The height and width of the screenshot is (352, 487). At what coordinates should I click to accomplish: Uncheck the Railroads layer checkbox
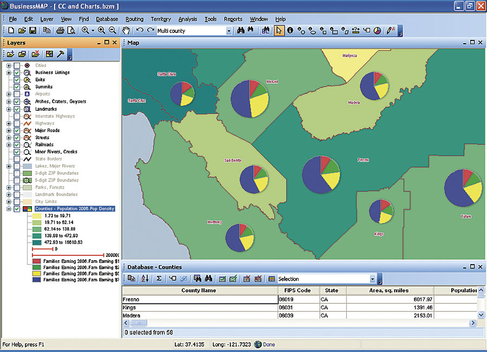[17, 145]
